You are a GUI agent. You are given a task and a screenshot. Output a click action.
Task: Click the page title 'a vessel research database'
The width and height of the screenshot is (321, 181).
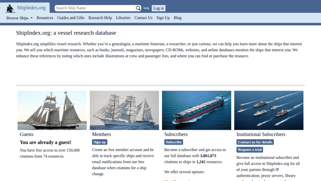point(84,33)
